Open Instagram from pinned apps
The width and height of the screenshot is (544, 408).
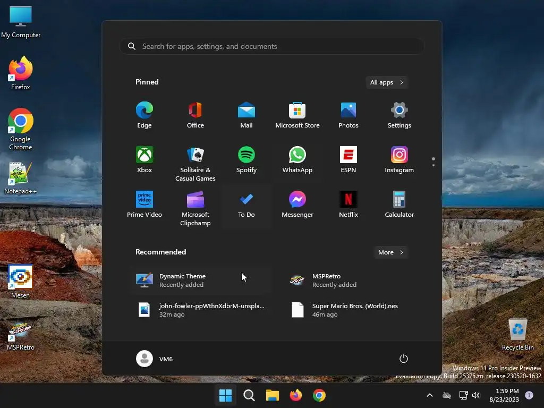pyautogui.click(x=399, y=160)
